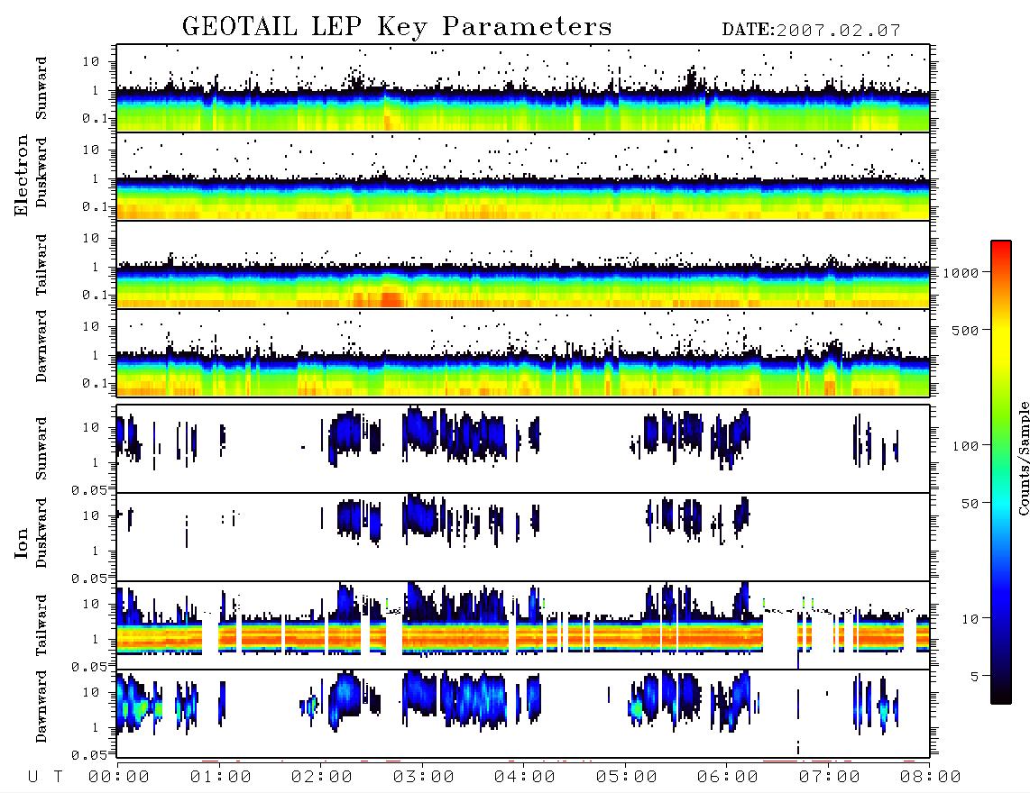Click the Electron Sunward spectrogram panel
The width and height of the screenshot is (1030, 793).
point(523,88)
